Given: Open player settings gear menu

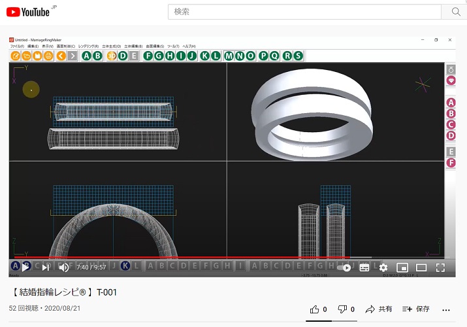Looking at the screenshot, I should pyautogui.click(x=383, y=267).
